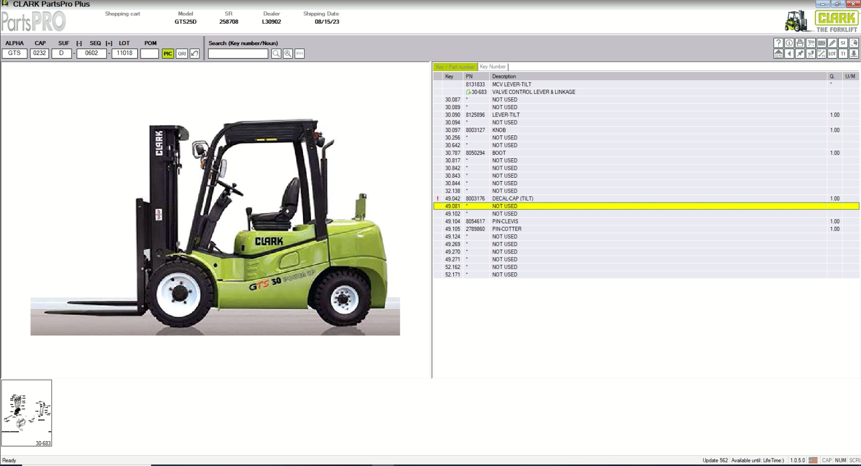Go to the home icon
Viewport: 861px width, 466px height.
tap(778, 54)
